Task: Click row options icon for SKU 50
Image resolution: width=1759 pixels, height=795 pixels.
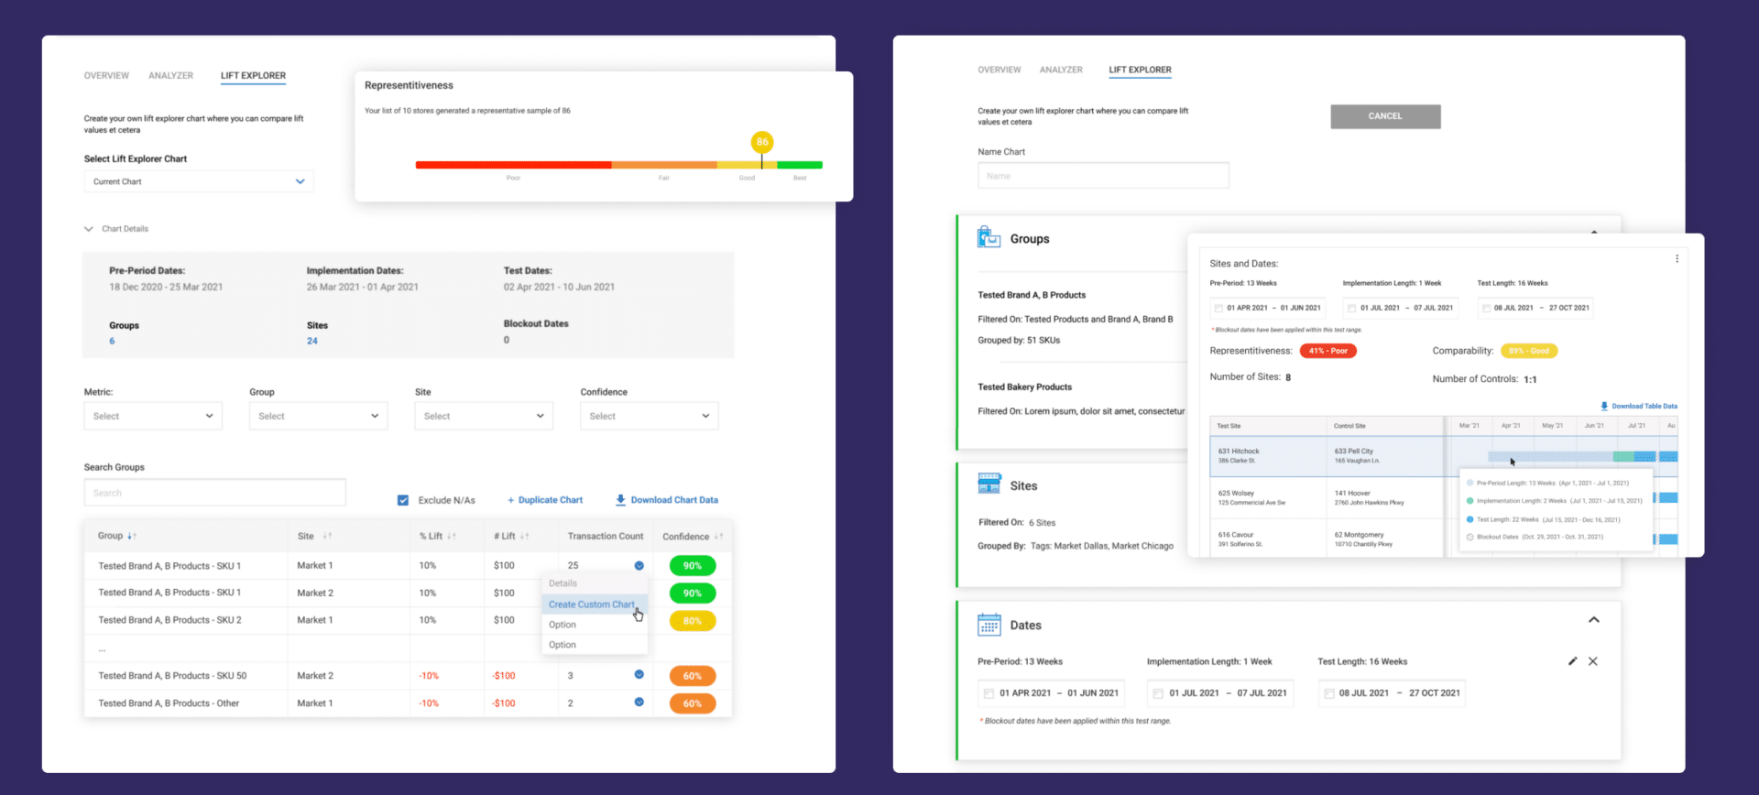Action: tap(639, 675)
